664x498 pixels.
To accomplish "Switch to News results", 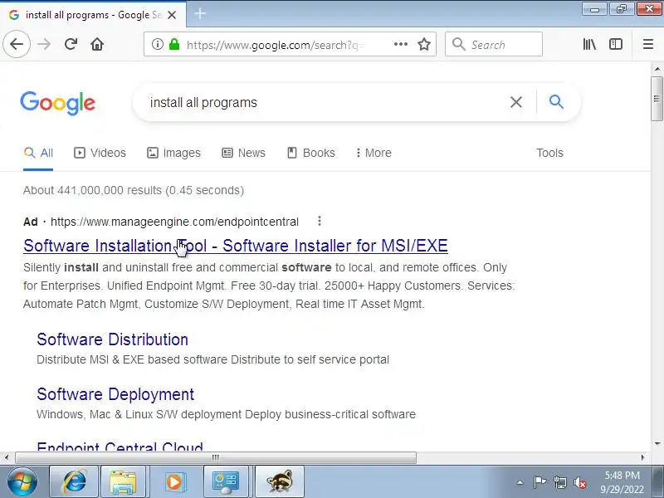I will pos(243,153).
